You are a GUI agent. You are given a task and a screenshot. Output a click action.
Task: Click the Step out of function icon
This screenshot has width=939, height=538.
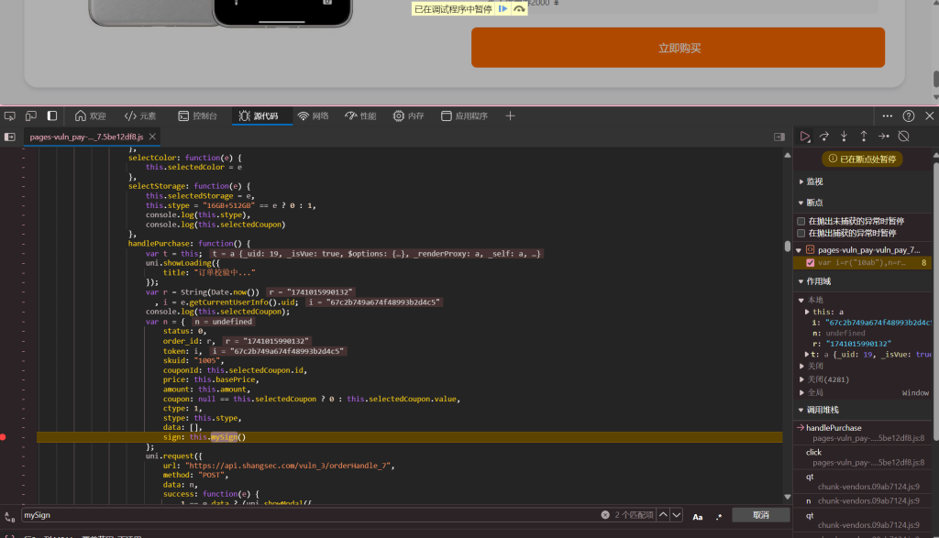coord(863,137)
